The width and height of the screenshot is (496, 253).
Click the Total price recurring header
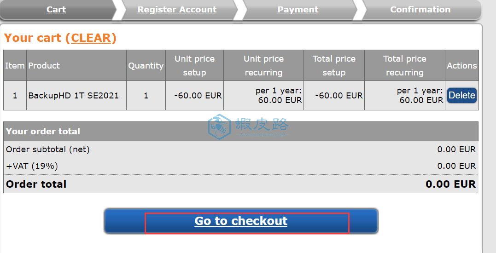pyautogui.click(x=404, y=66)
